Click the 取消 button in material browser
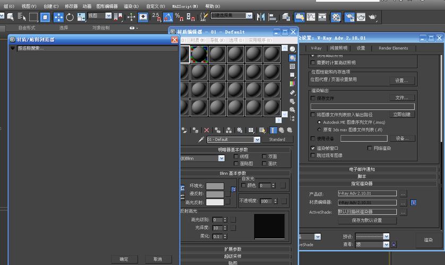 (x=158, y=259)
